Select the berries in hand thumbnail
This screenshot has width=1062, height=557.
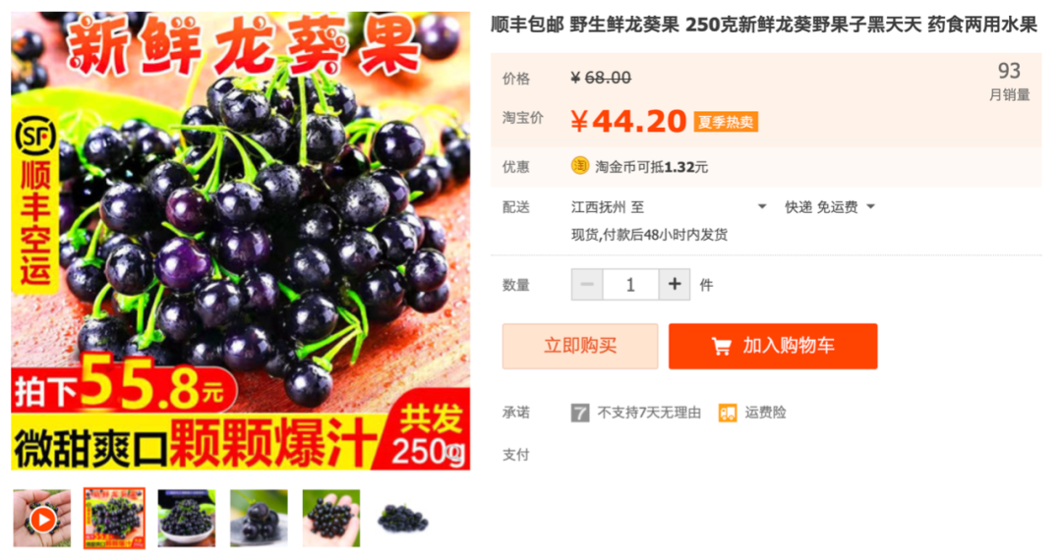coord(331,519)
